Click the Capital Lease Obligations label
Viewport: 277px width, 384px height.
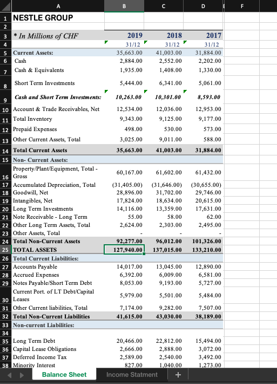coord(44,349)
